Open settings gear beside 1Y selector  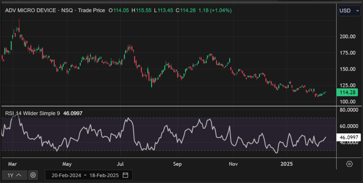34,175
